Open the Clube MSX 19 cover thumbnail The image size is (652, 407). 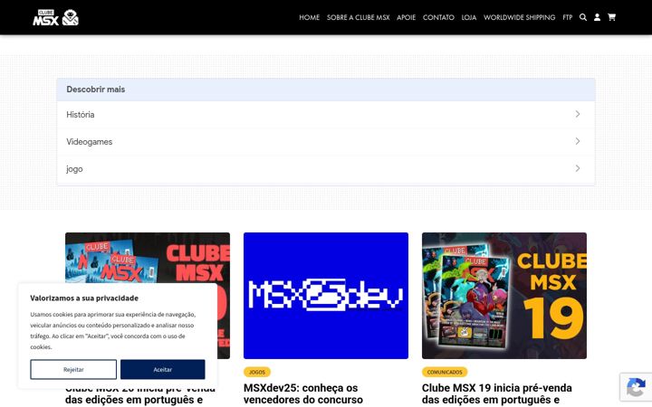pyautogui.click(x=504, y=296)
